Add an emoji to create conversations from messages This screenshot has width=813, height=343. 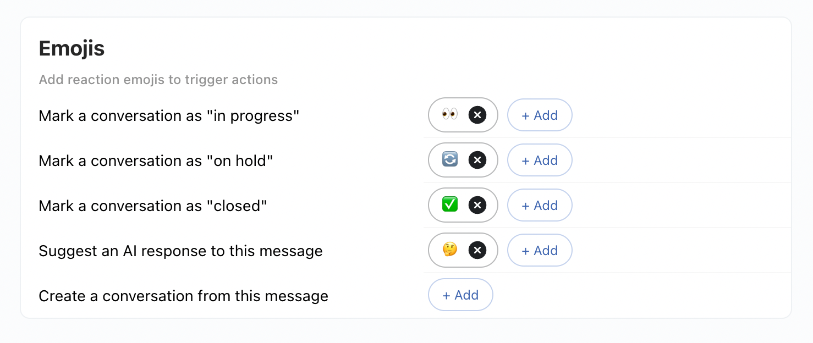[x=460, y=295]
